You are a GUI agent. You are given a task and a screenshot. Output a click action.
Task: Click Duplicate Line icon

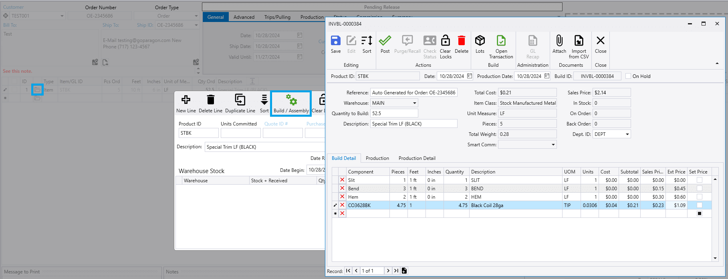[x=240, y=100]
